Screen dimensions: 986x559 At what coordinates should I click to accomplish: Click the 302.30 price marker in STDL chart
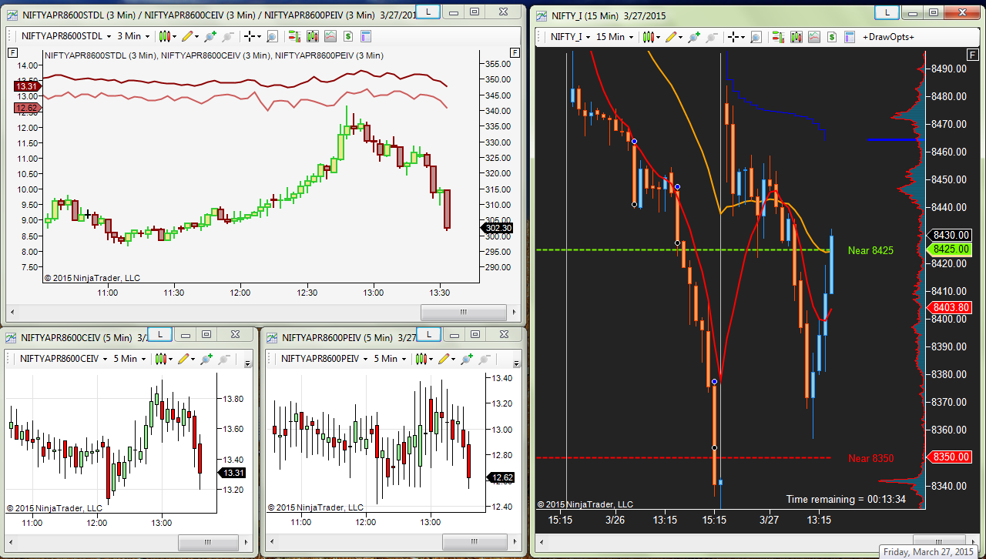497,228
